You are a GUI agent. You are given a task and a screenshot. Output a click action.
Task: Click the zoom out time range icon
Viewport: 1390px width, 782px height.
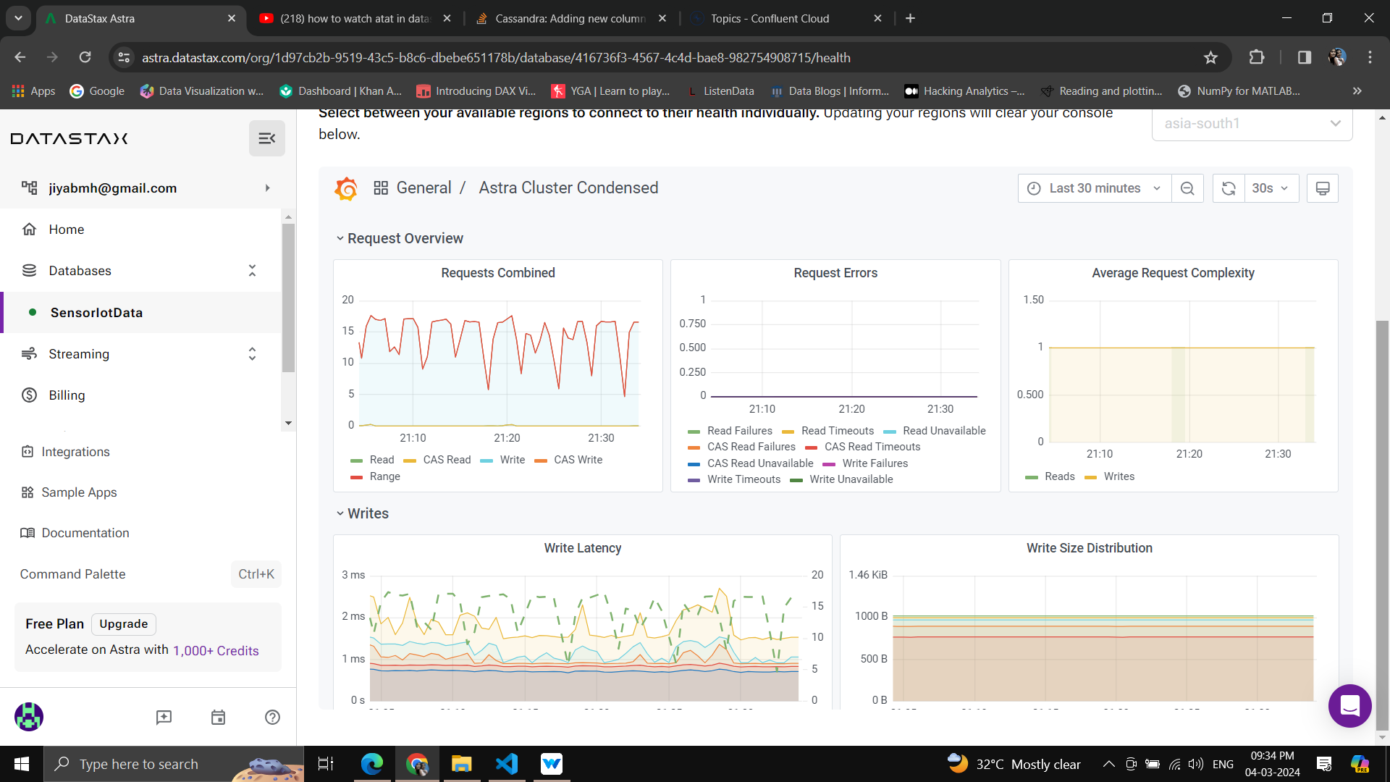(x=1187, y=188)
